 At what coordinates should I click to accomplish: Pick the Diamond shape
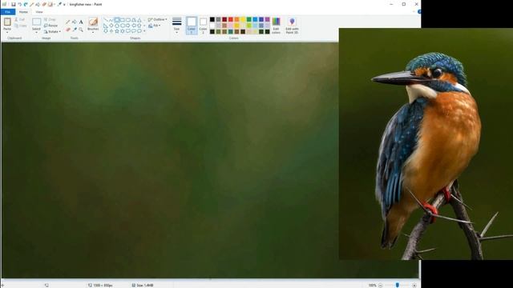111,26
